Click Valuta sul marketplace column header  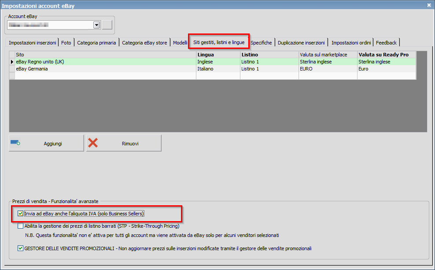[328, 55]
